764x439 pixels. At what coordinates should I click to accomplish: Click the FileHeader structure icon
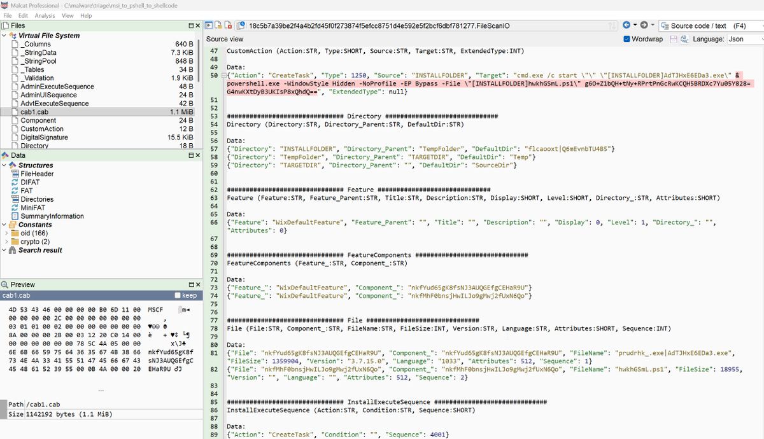point(15,174)
